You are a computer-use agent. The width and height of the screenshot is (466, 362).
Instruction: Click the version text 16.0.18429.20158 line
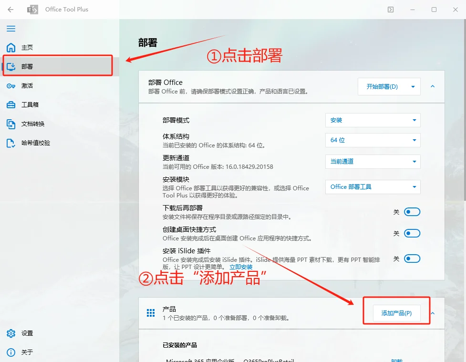click(217, 167)
